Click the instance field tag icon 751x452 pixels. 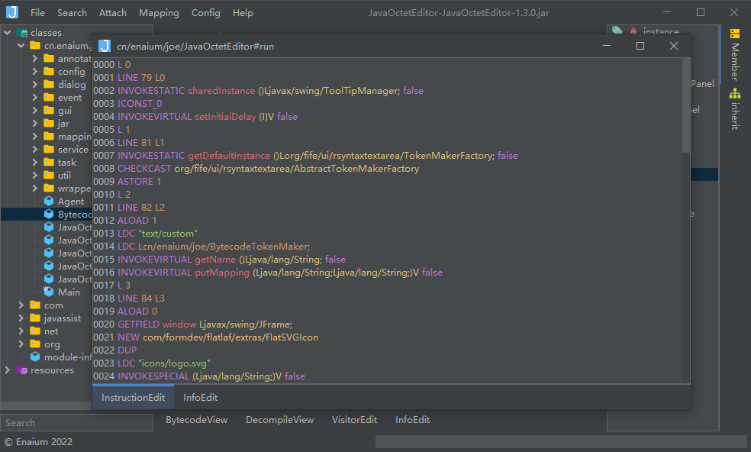click(x=617, y=32)
